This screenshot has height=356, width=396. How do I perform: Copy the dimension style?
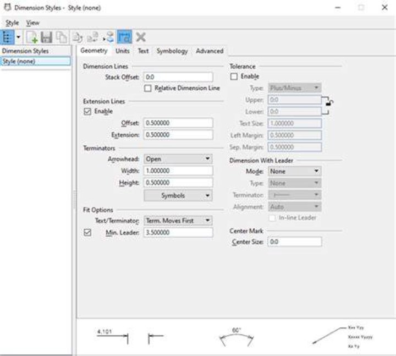[62, 37]
